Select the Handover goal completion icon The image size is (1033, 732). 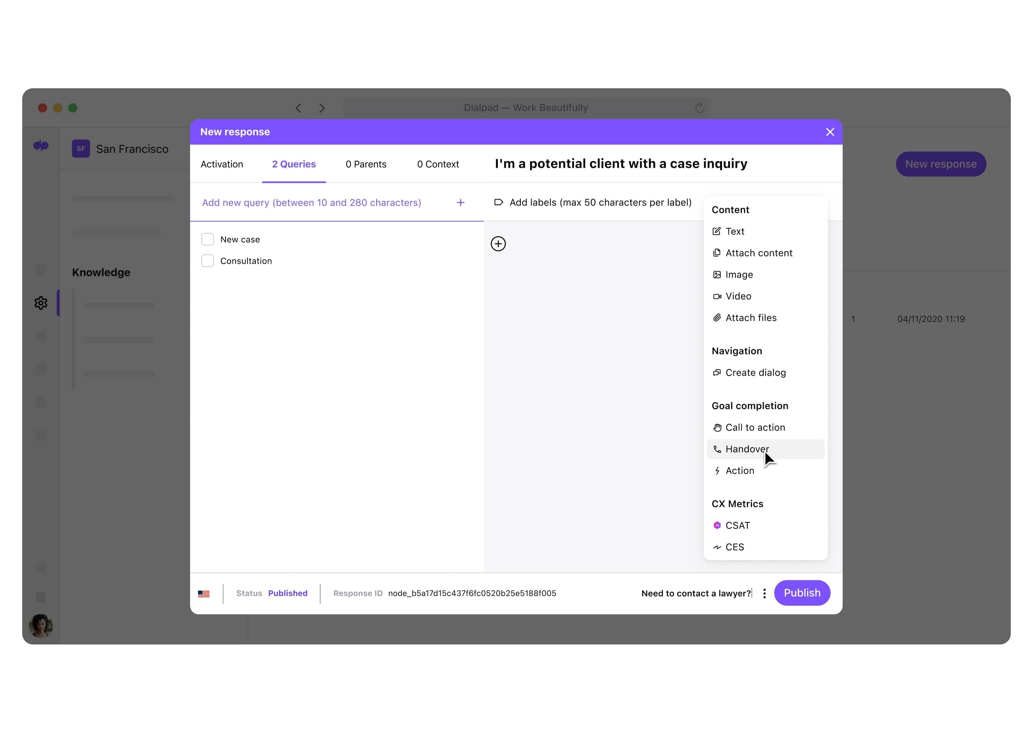click(x=716, y=449)
